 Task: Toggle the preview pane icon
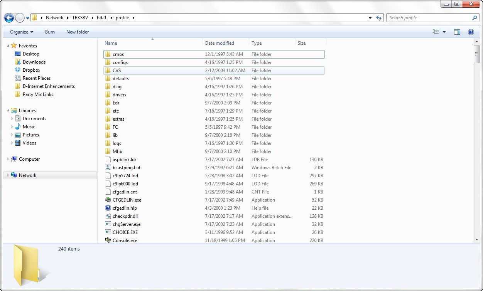tap(457, 32)
